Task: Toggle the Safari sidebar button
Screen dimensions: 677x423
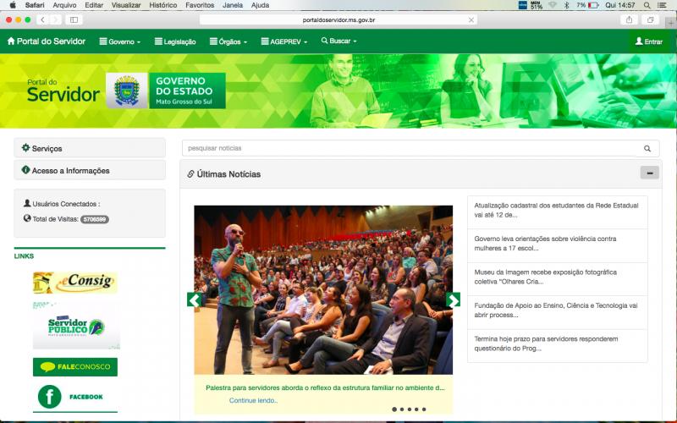Action: click(x=74, y=19)
